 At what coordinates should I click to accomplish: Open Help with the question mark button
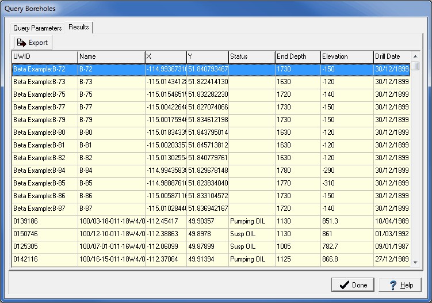pos(401,285)
